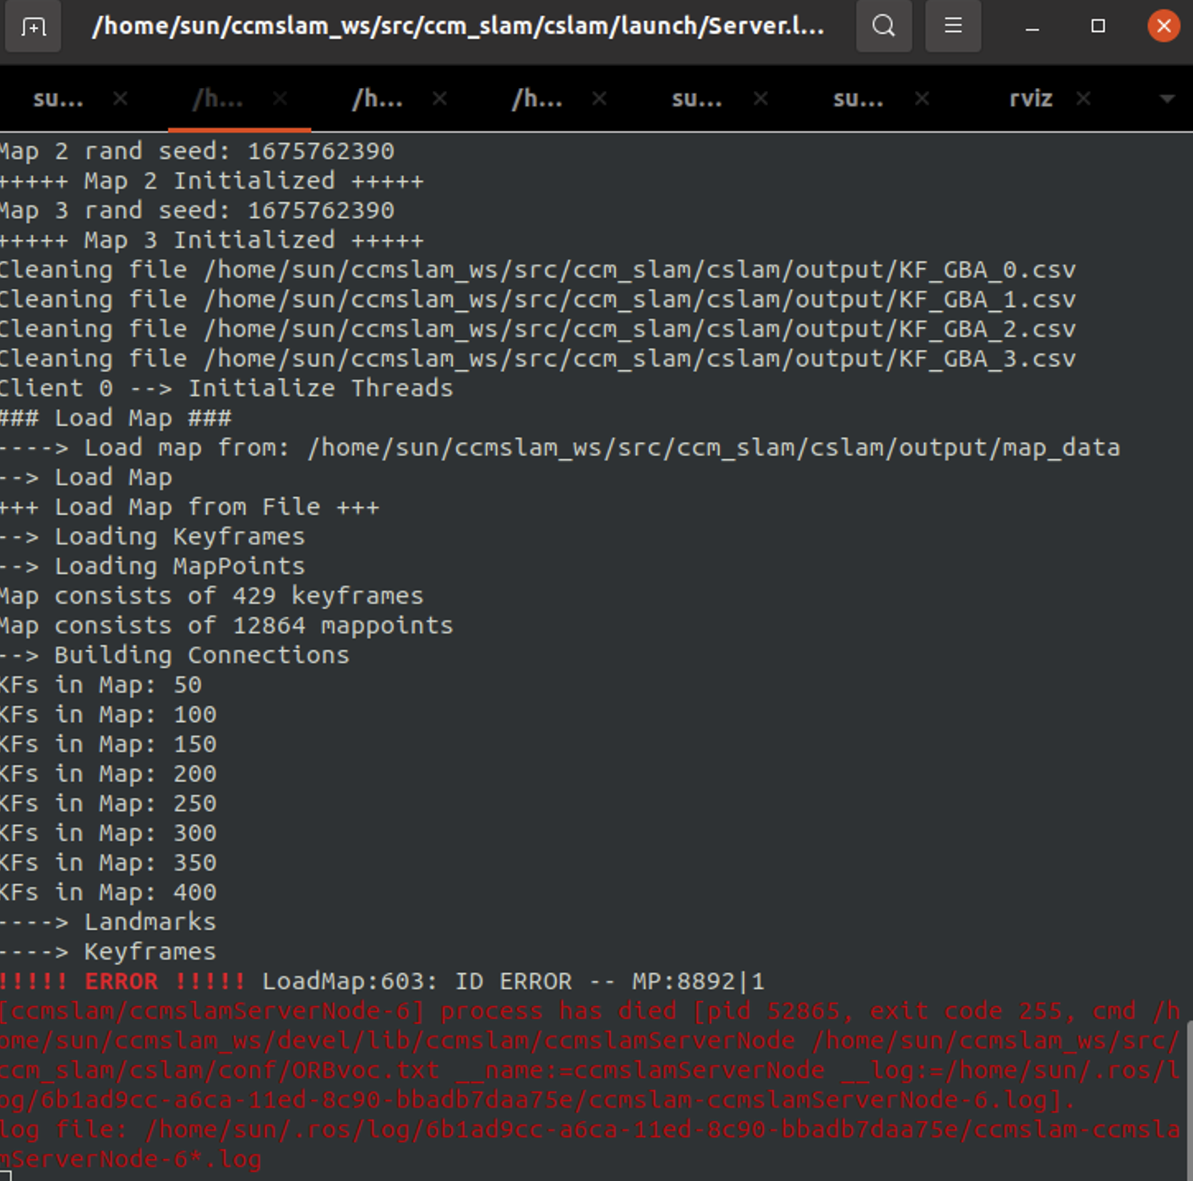Click the Cleaning file KF_GBA_0.csv line
Screen dimensions: 1193x1181
[537, 270]
